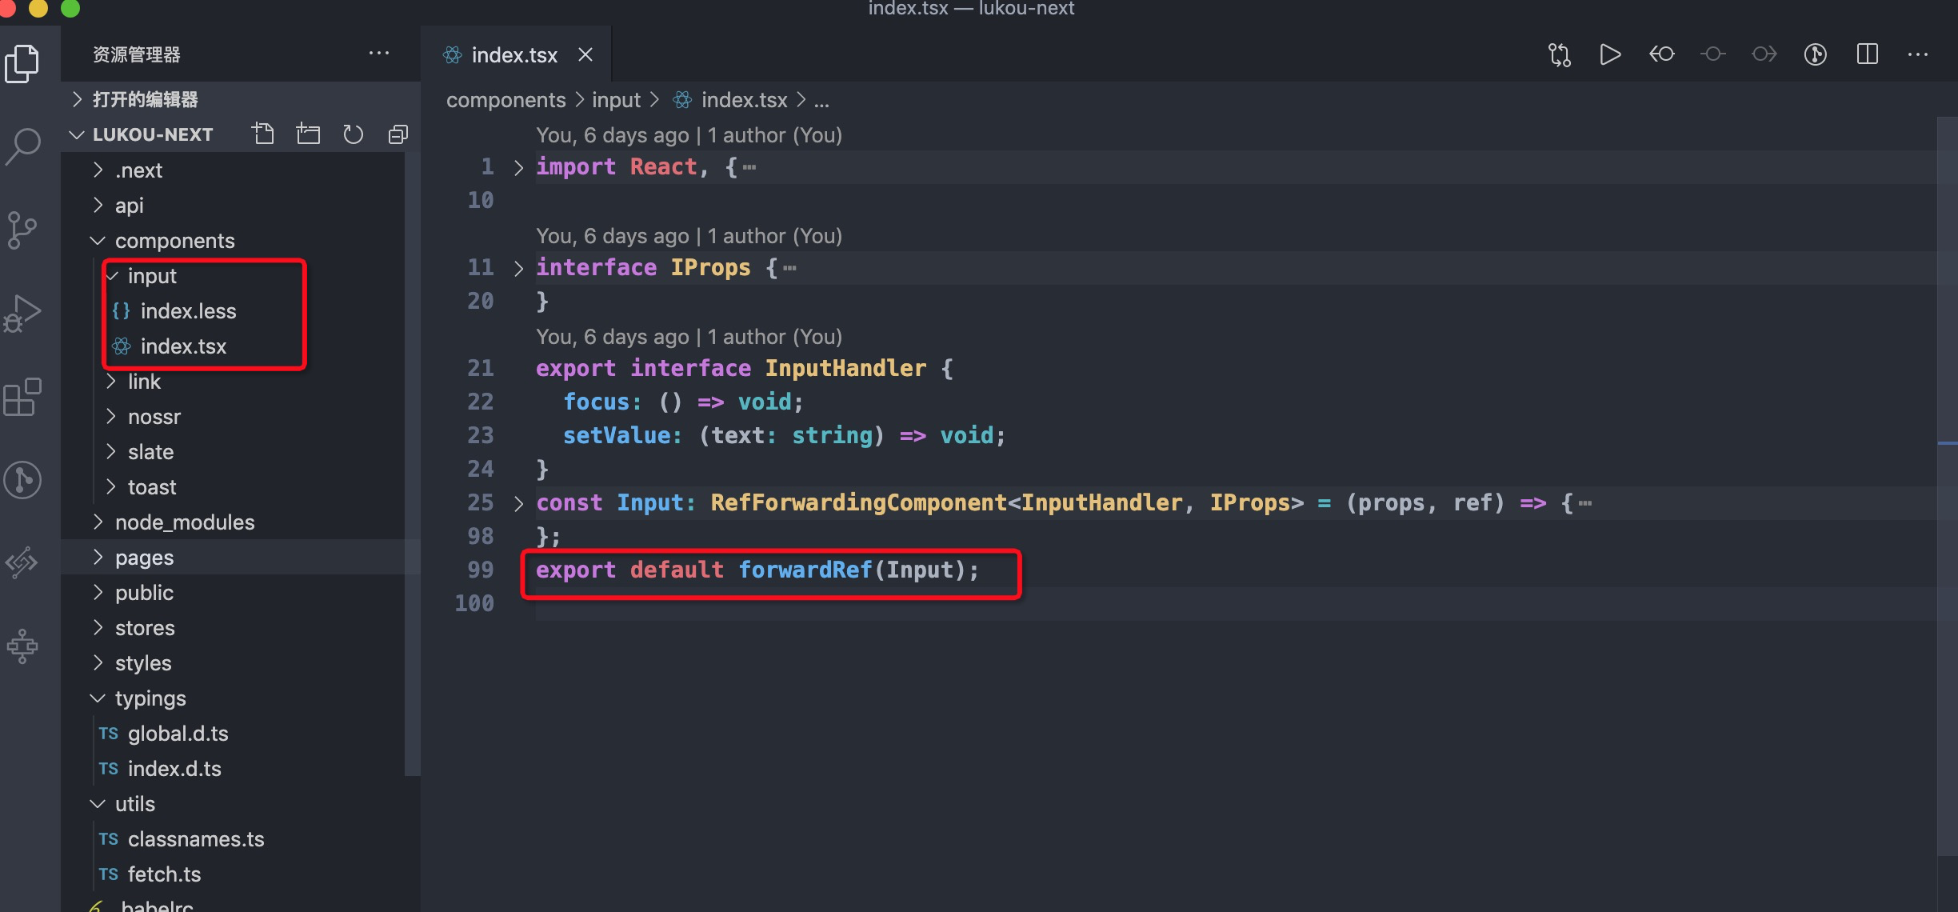
Task: Expand the folded import statement on line 1
Action: pos(518,167)
